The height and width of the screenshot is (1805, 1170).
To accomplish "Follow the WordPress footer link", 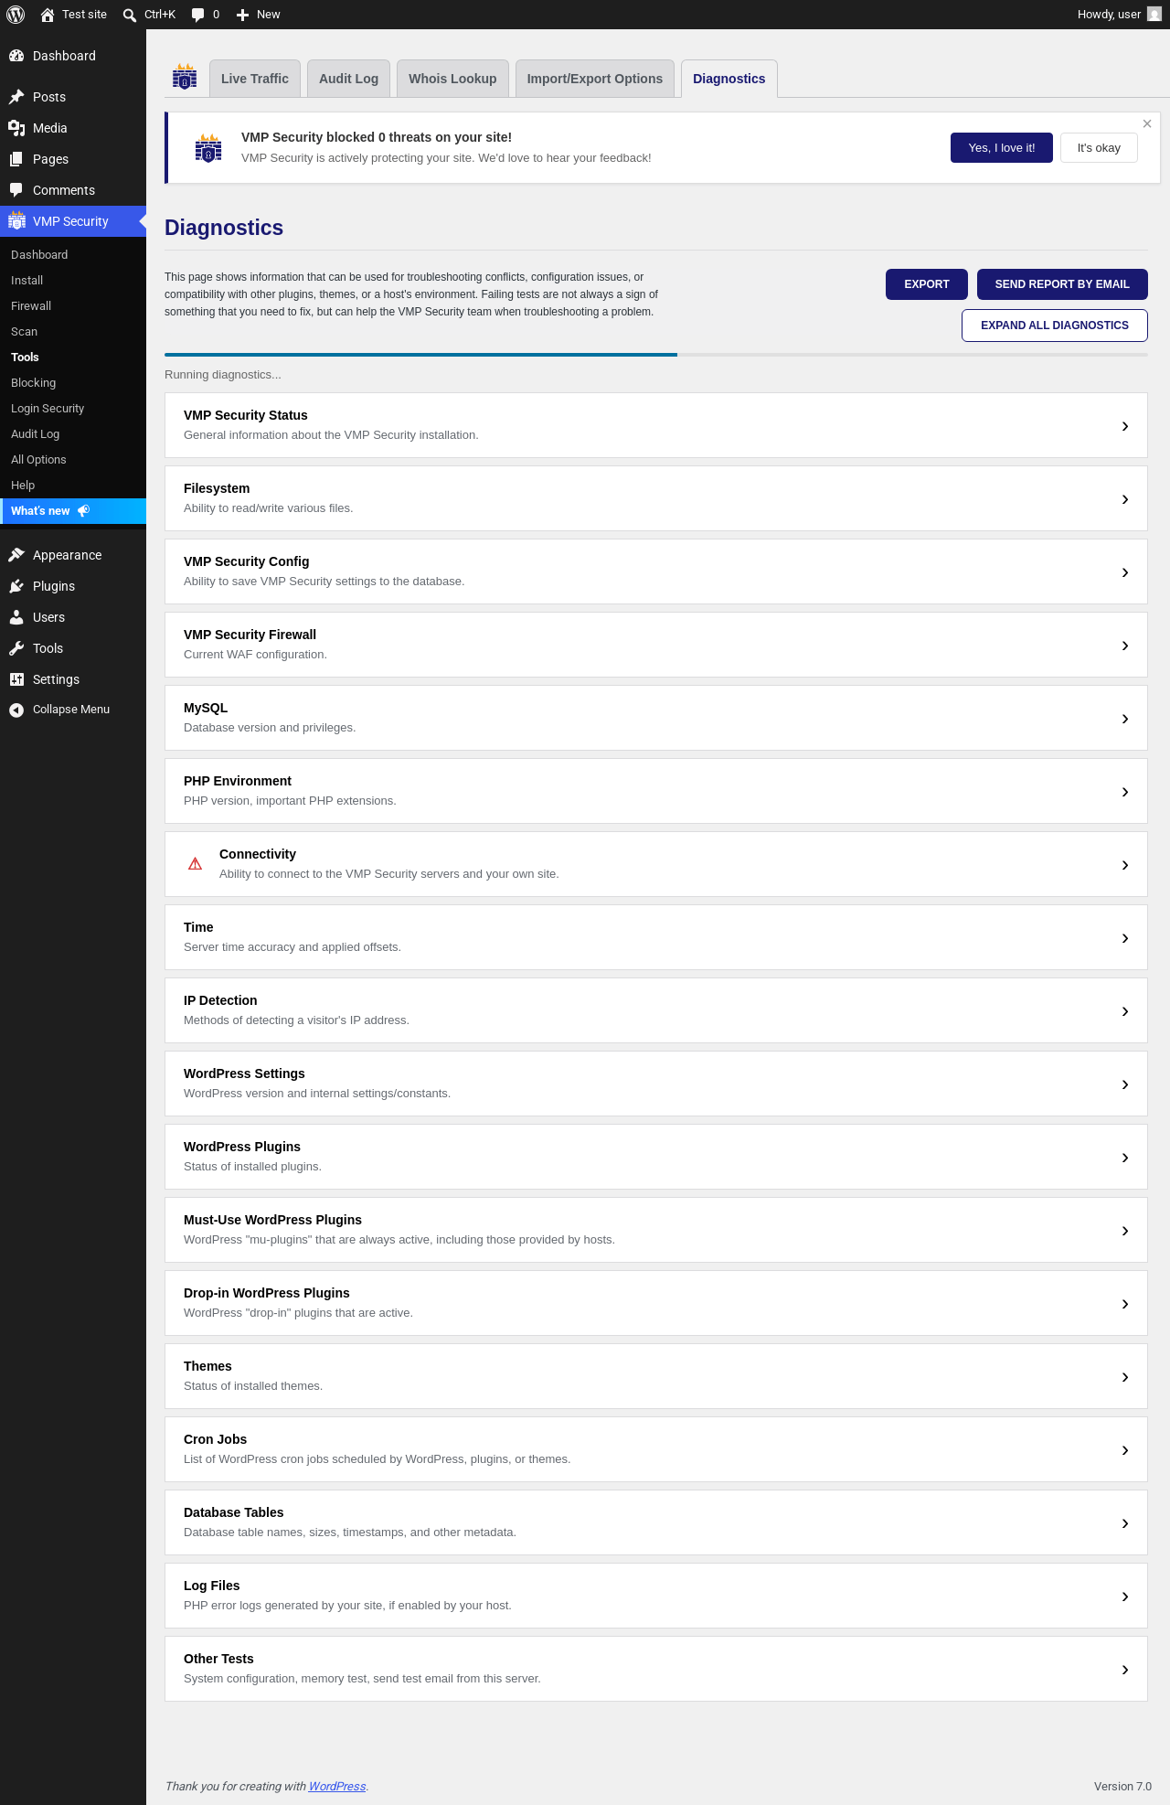I will 337,1787.
